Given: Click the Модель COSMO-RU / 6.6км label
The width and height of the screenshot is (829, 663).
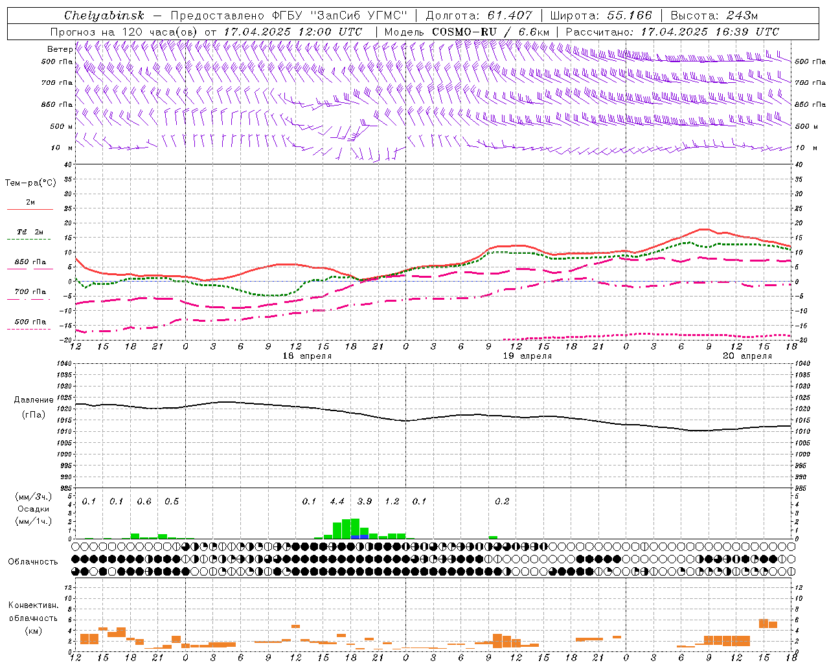Looking at the screenshot, I should click(467, 32).
